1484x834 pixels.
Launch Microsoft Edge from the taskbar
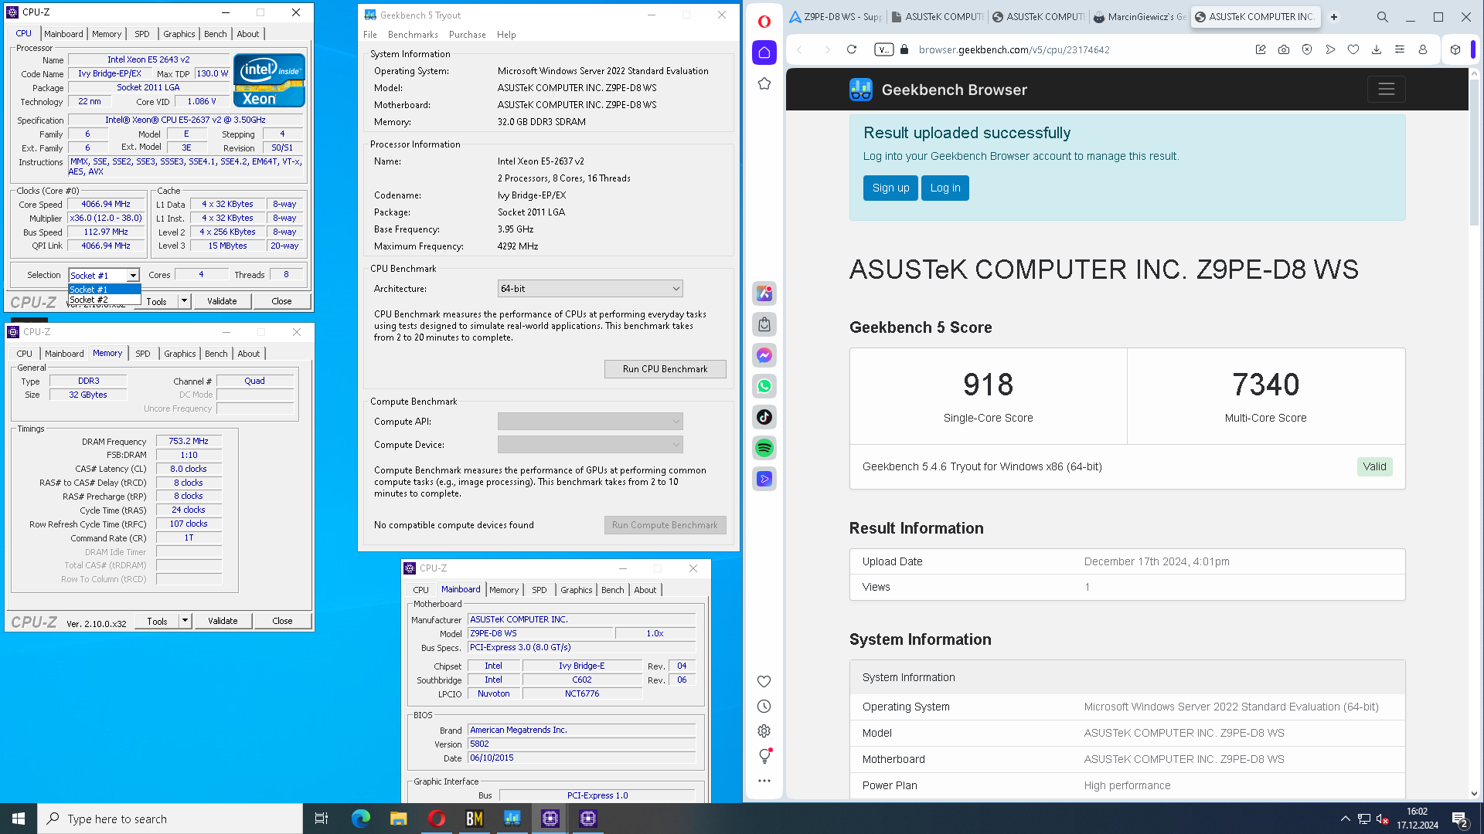coord(360,819)
